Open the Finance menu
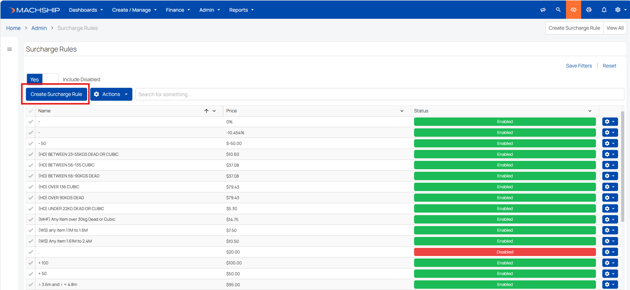The height and width of the screenshot is (290, 630). [x=178, y=10]
